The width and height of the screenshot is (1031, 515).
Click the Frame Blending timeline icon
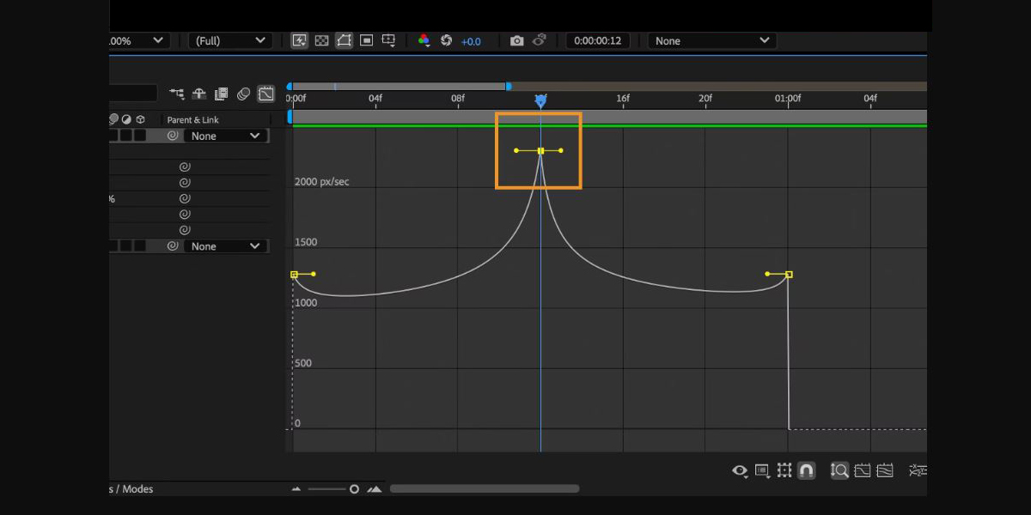click(221, 94)
